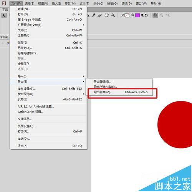Select the Zoom magnifier tool
The image size is (192, 192).
pyautogui.click(x=113, y=15)
